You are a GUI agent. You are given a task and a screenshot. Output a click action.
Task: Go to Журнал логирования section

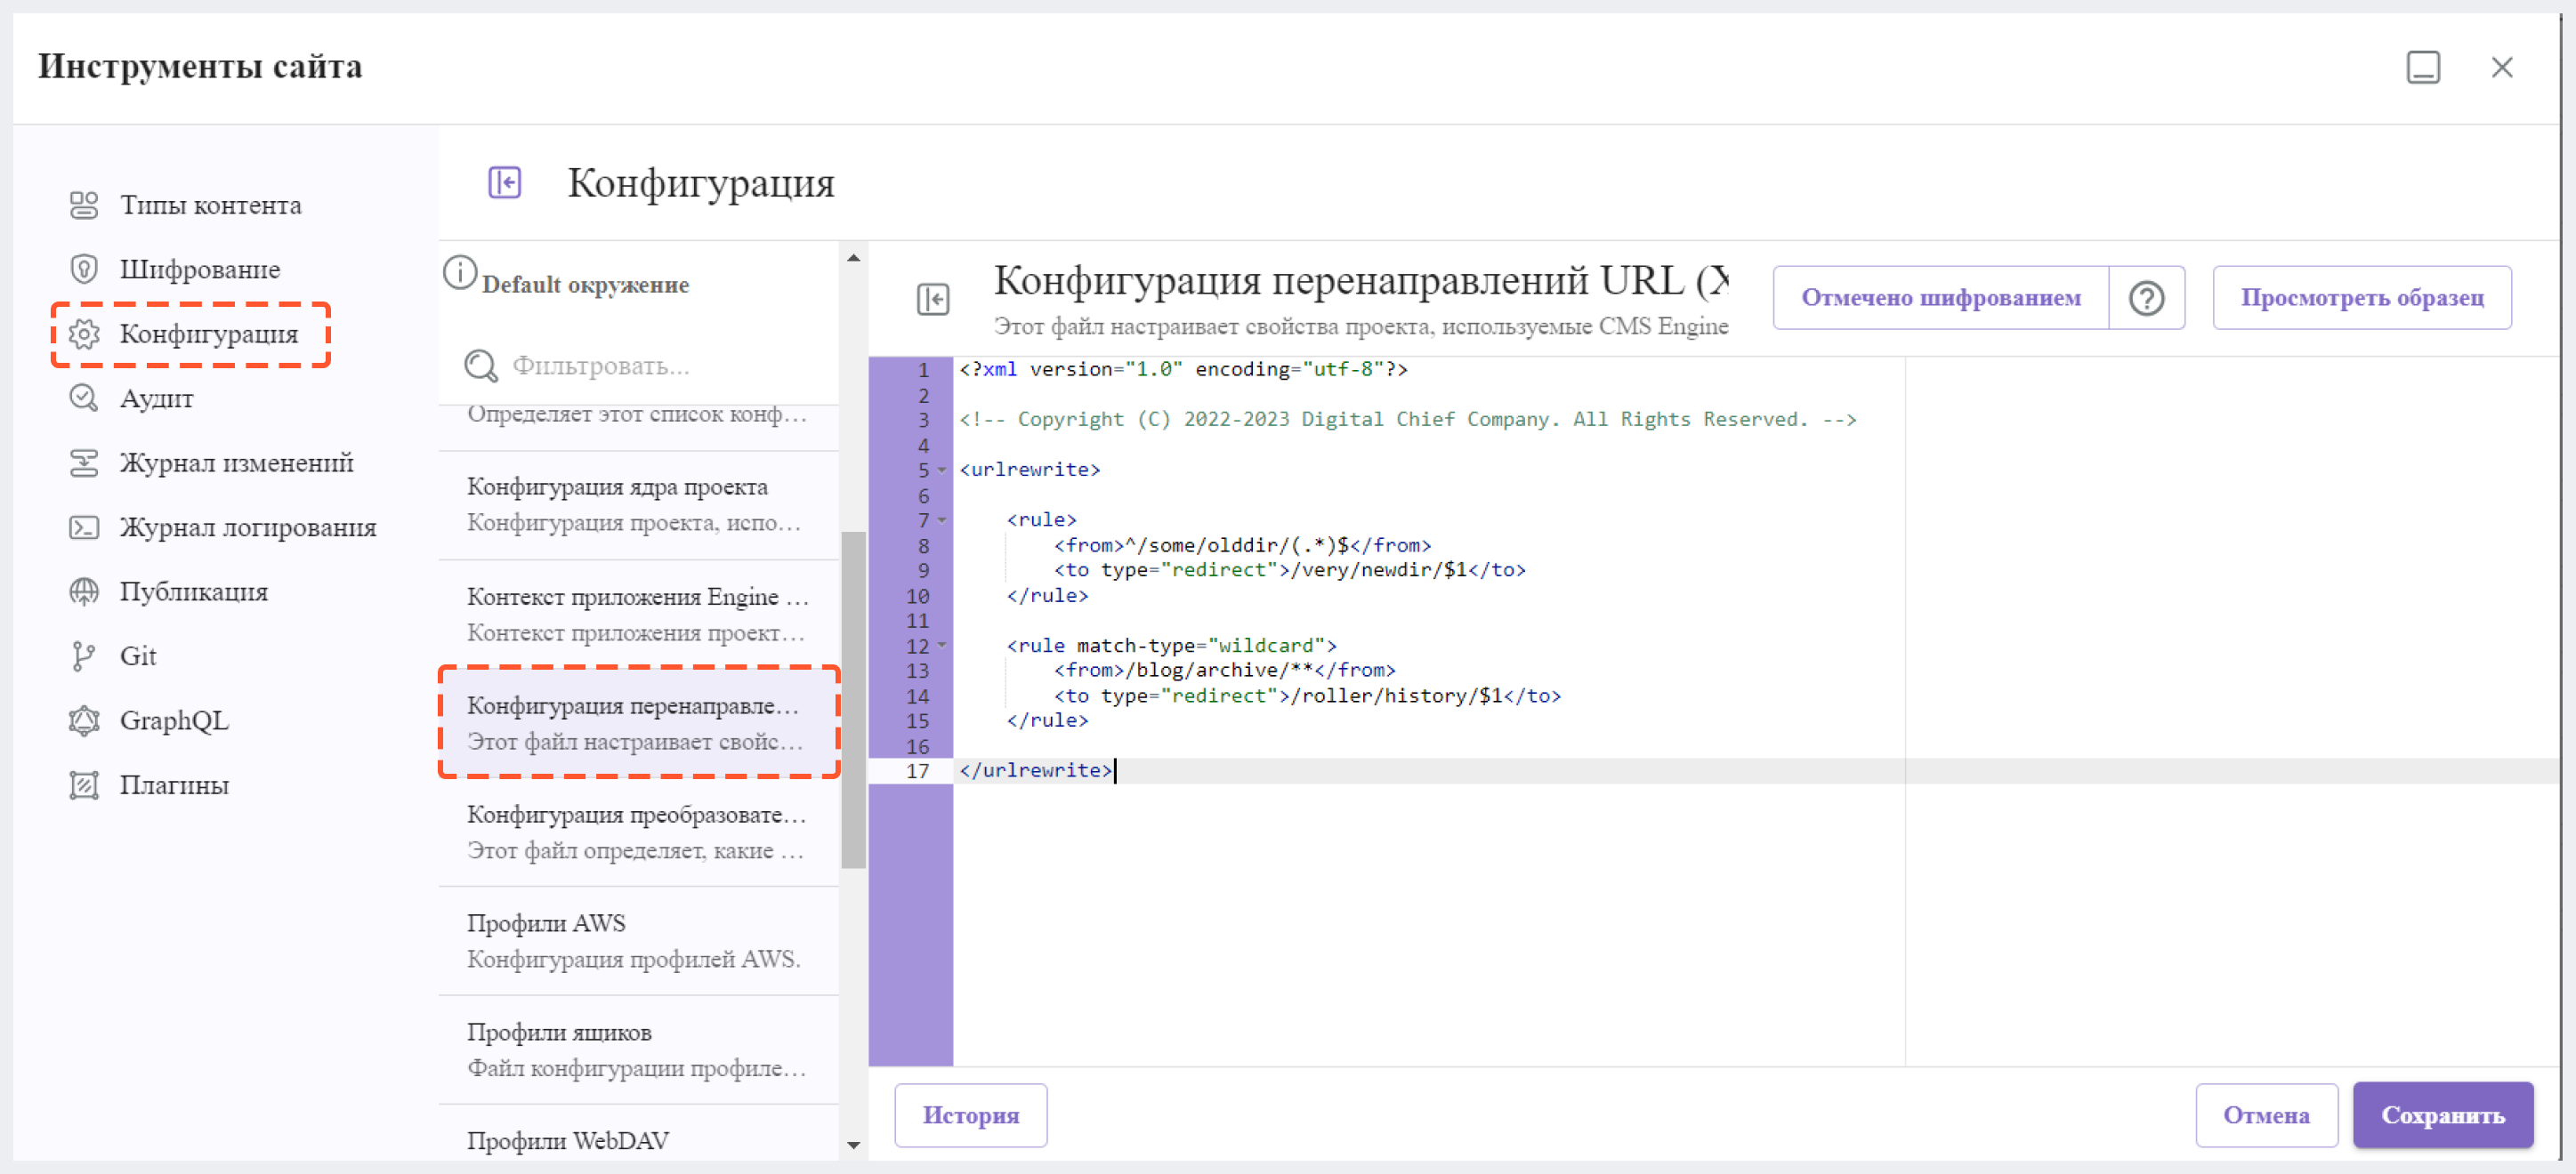coord(248,527)
